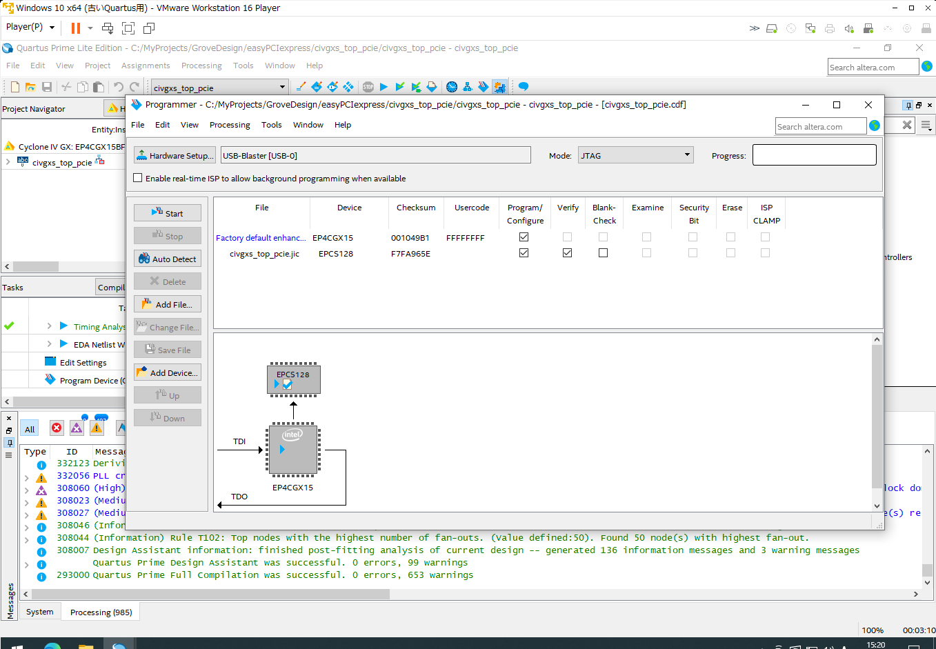Open Programmer File menu
The width and height of the screenshot is (936, 649).
tap(138, 125)
